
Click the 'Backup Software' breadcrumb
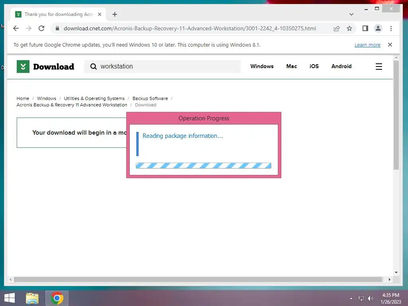point(150,98)
